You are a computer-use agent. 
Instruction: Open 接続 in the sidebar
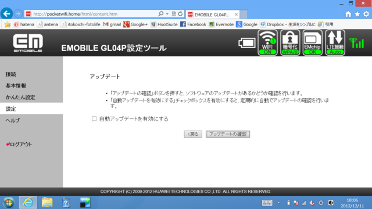10,74
